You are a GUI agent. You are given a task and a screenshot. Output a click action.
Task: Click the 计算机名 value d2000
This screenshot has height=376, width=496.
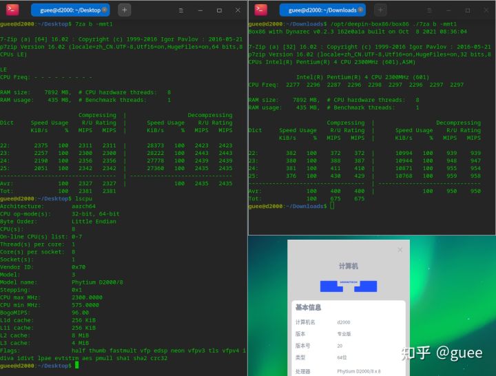344,322
